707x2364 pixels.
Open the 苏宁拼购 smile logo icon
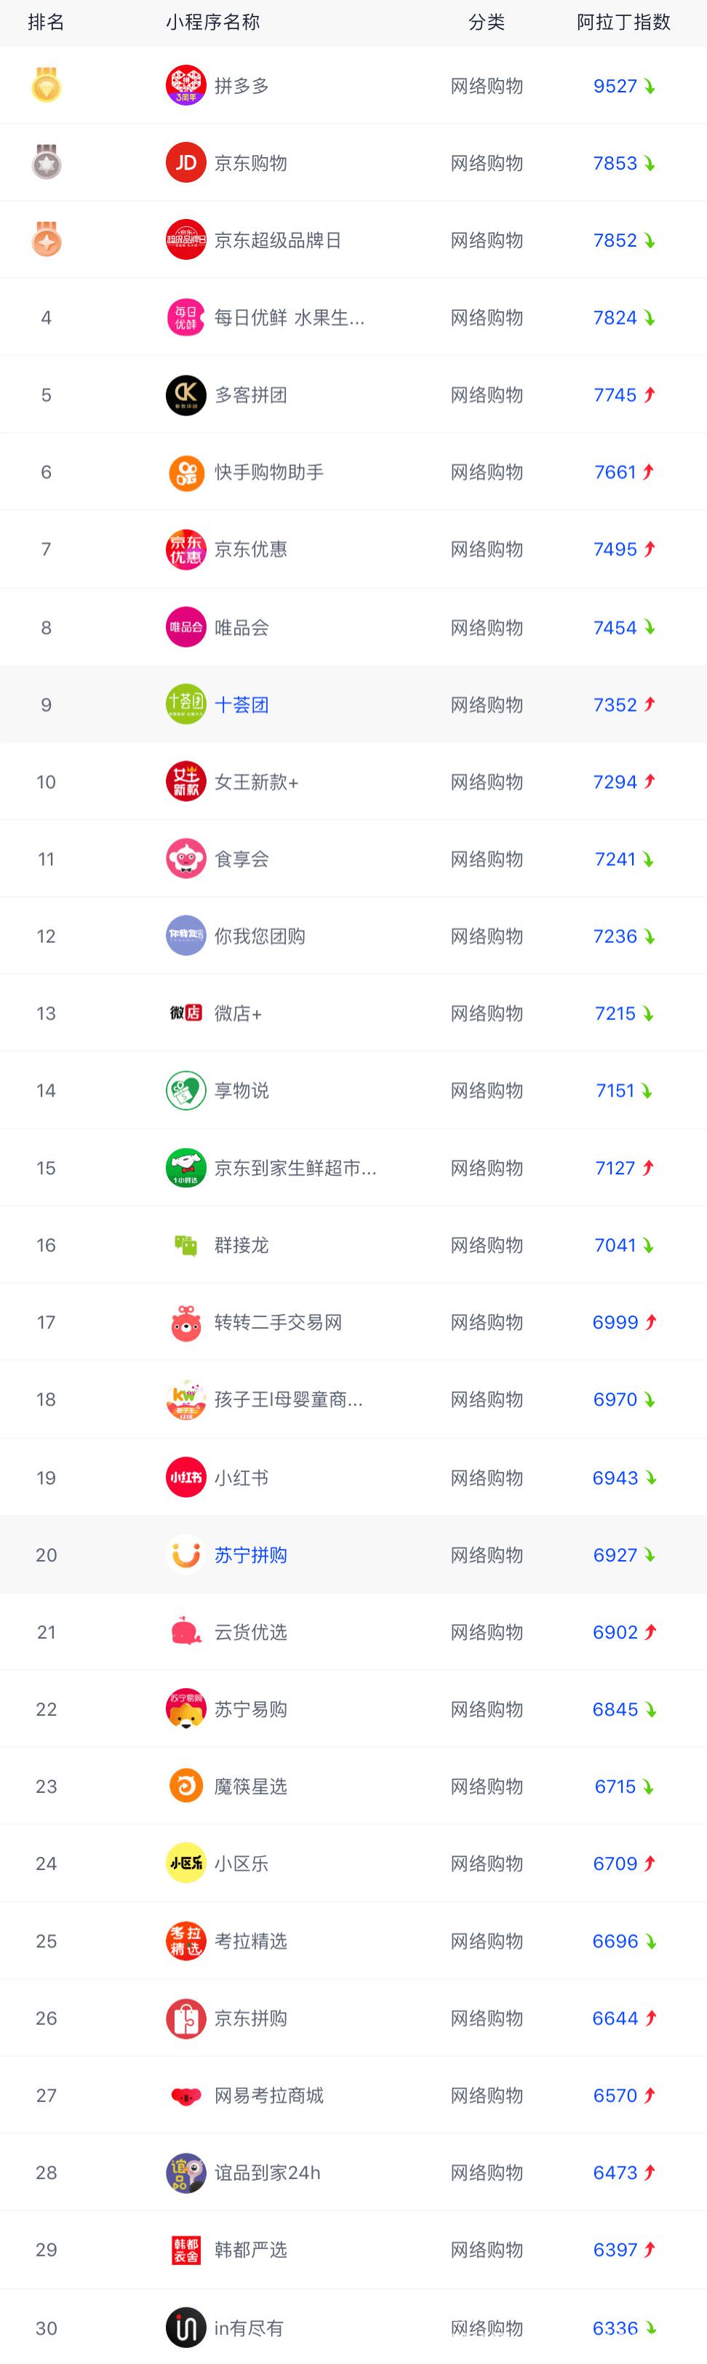[185, 1553]
